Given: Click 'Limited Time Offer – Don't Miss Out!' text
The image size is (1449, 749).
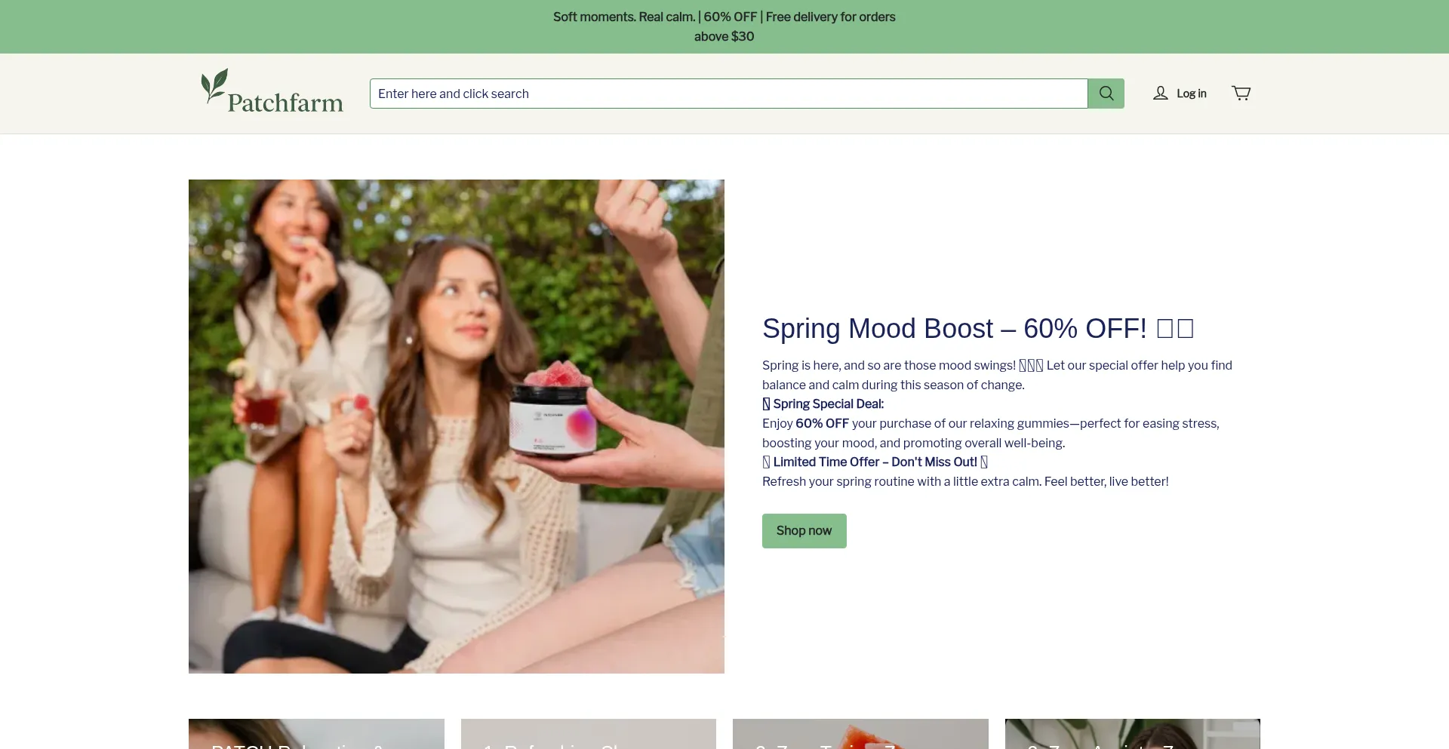Looking at the screenshot, I should click(x=875, y=462).
